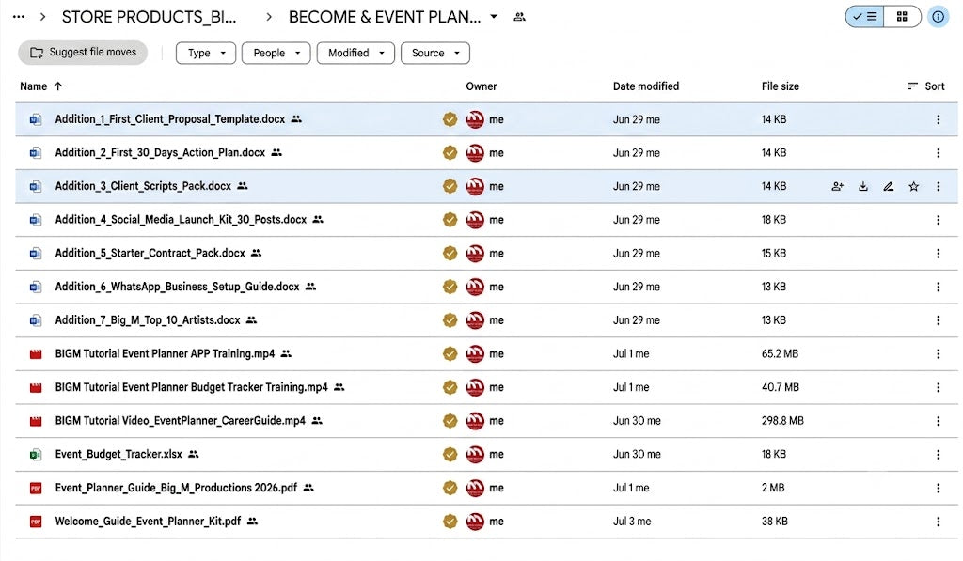Download Addition_3_Client_Scripts_Pack.docx
Image resolution: width=963 pixels, height=561 pixels.
pos(863,187)
